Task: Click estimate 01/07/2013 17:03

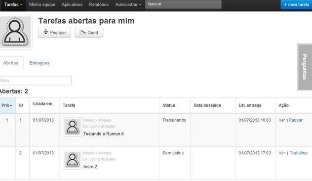Action: 255,153
